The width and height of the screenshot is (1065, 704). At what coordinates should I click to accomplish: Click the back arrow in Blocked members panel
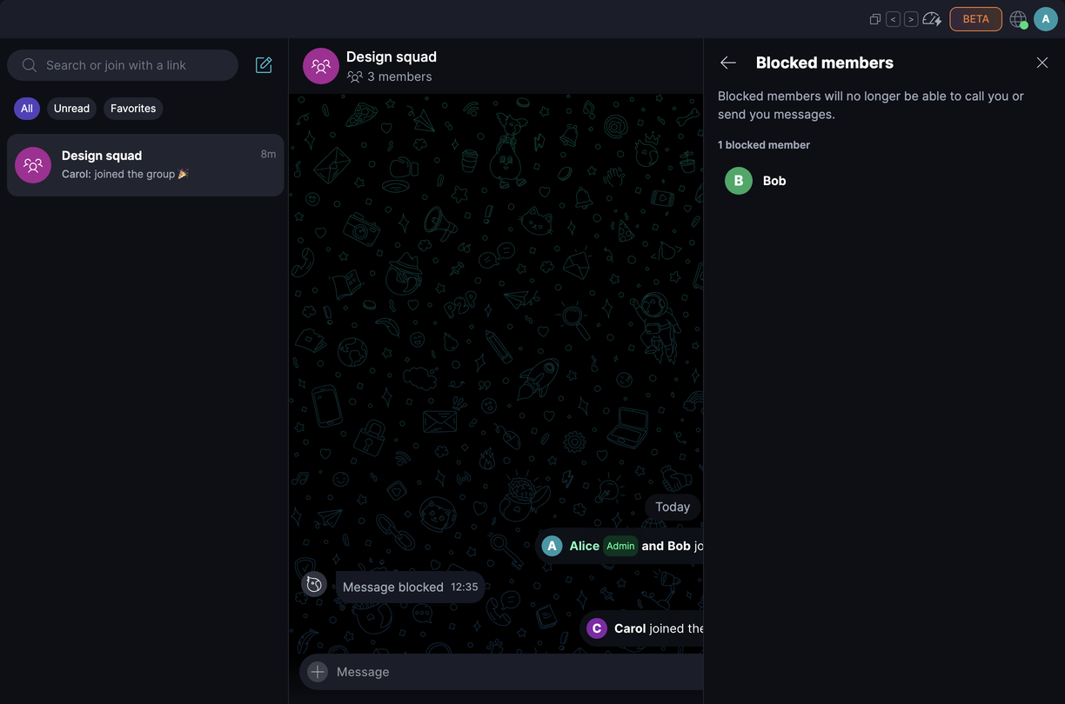(728, 63)
